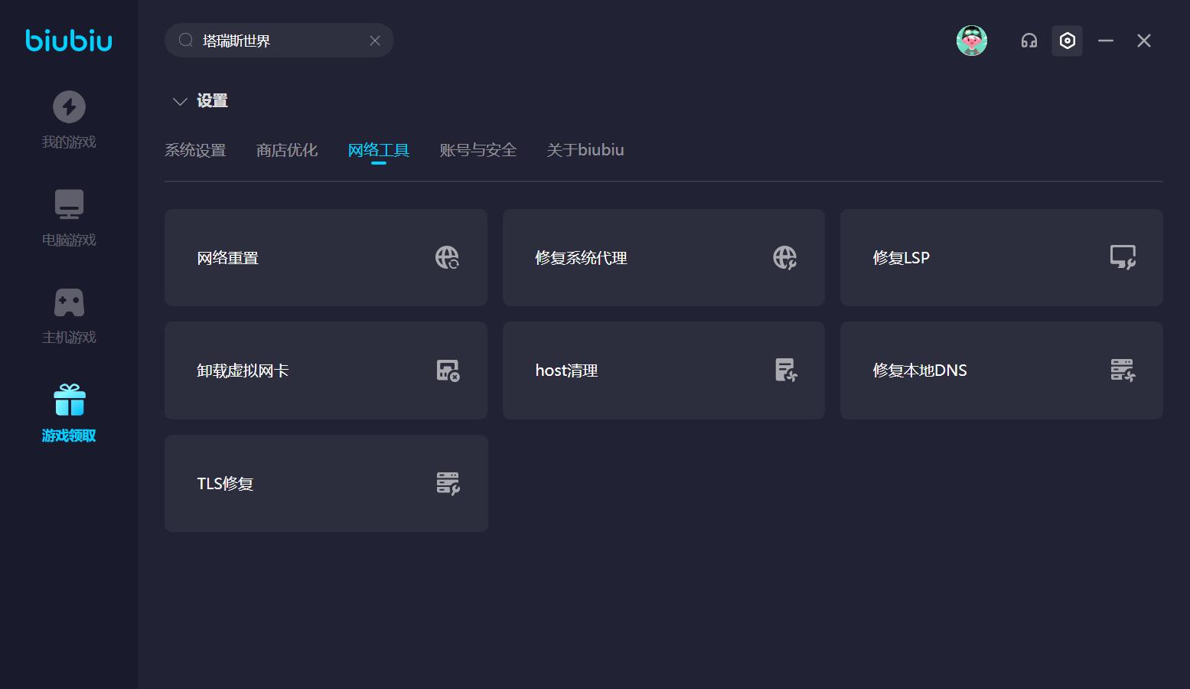
Task: Run the 修复本地DNS tool
Action: click(x=1002, y=371)
